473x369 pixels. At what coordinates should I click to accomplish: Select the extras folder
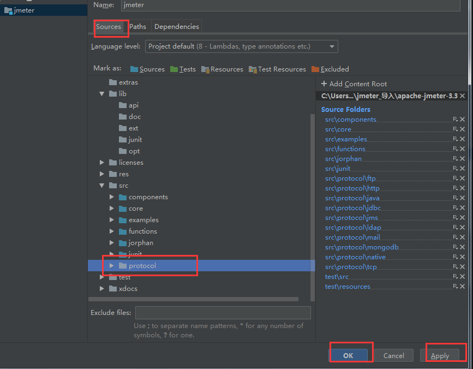click(x=123, y=82)
